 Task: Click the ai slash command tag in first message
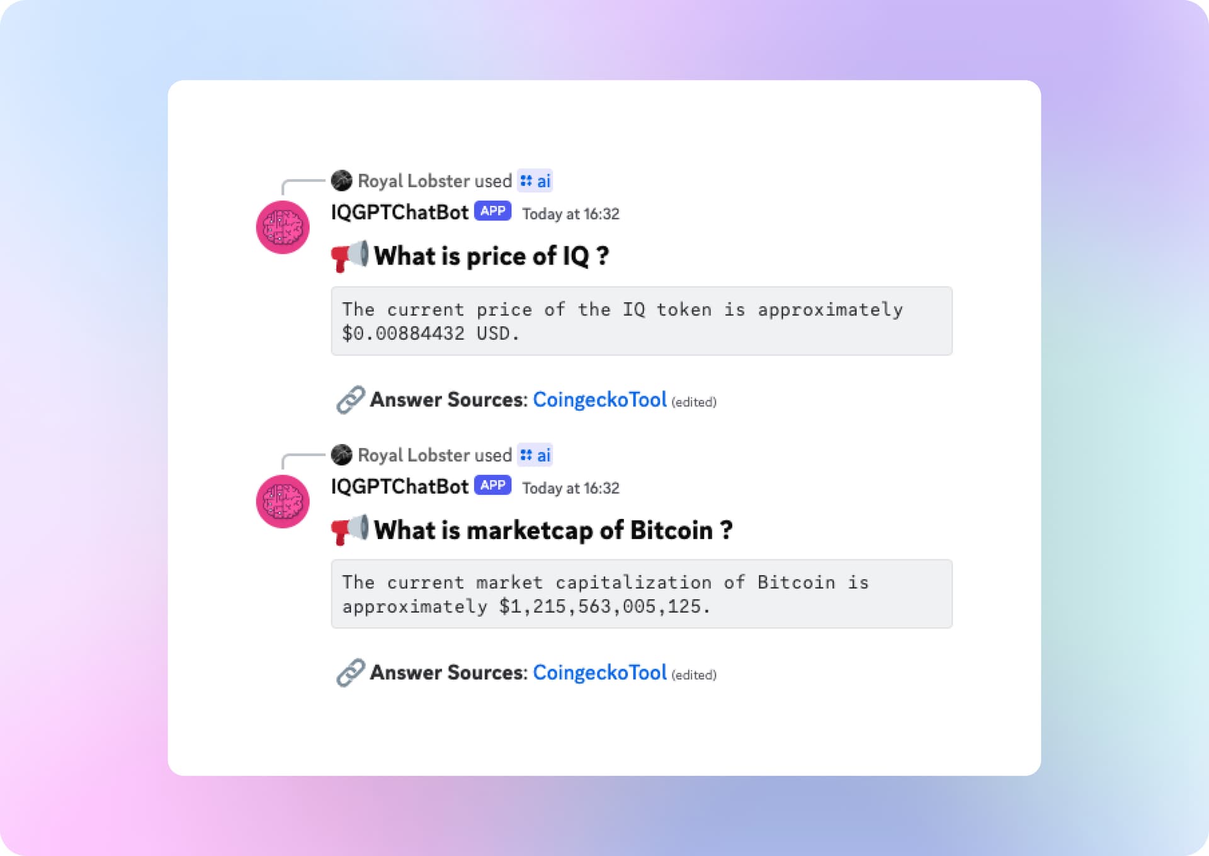pyautogui.click(x=535, y=181)
